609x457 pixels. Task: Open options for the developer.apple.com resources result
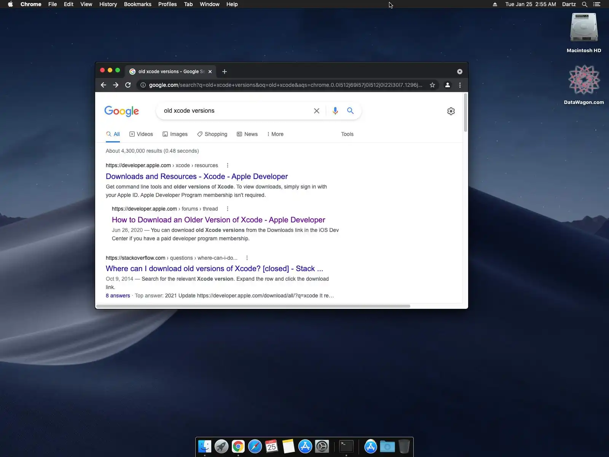pyautogui.click(x=228, y=165)
